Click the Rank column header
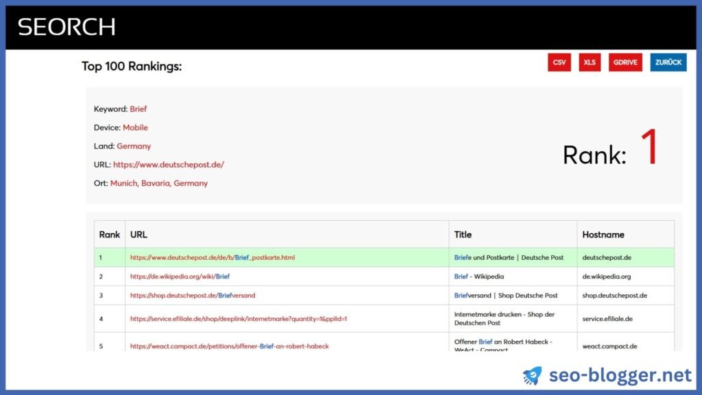The height and width of the screenshot is (395, 702). click(109, 235)
